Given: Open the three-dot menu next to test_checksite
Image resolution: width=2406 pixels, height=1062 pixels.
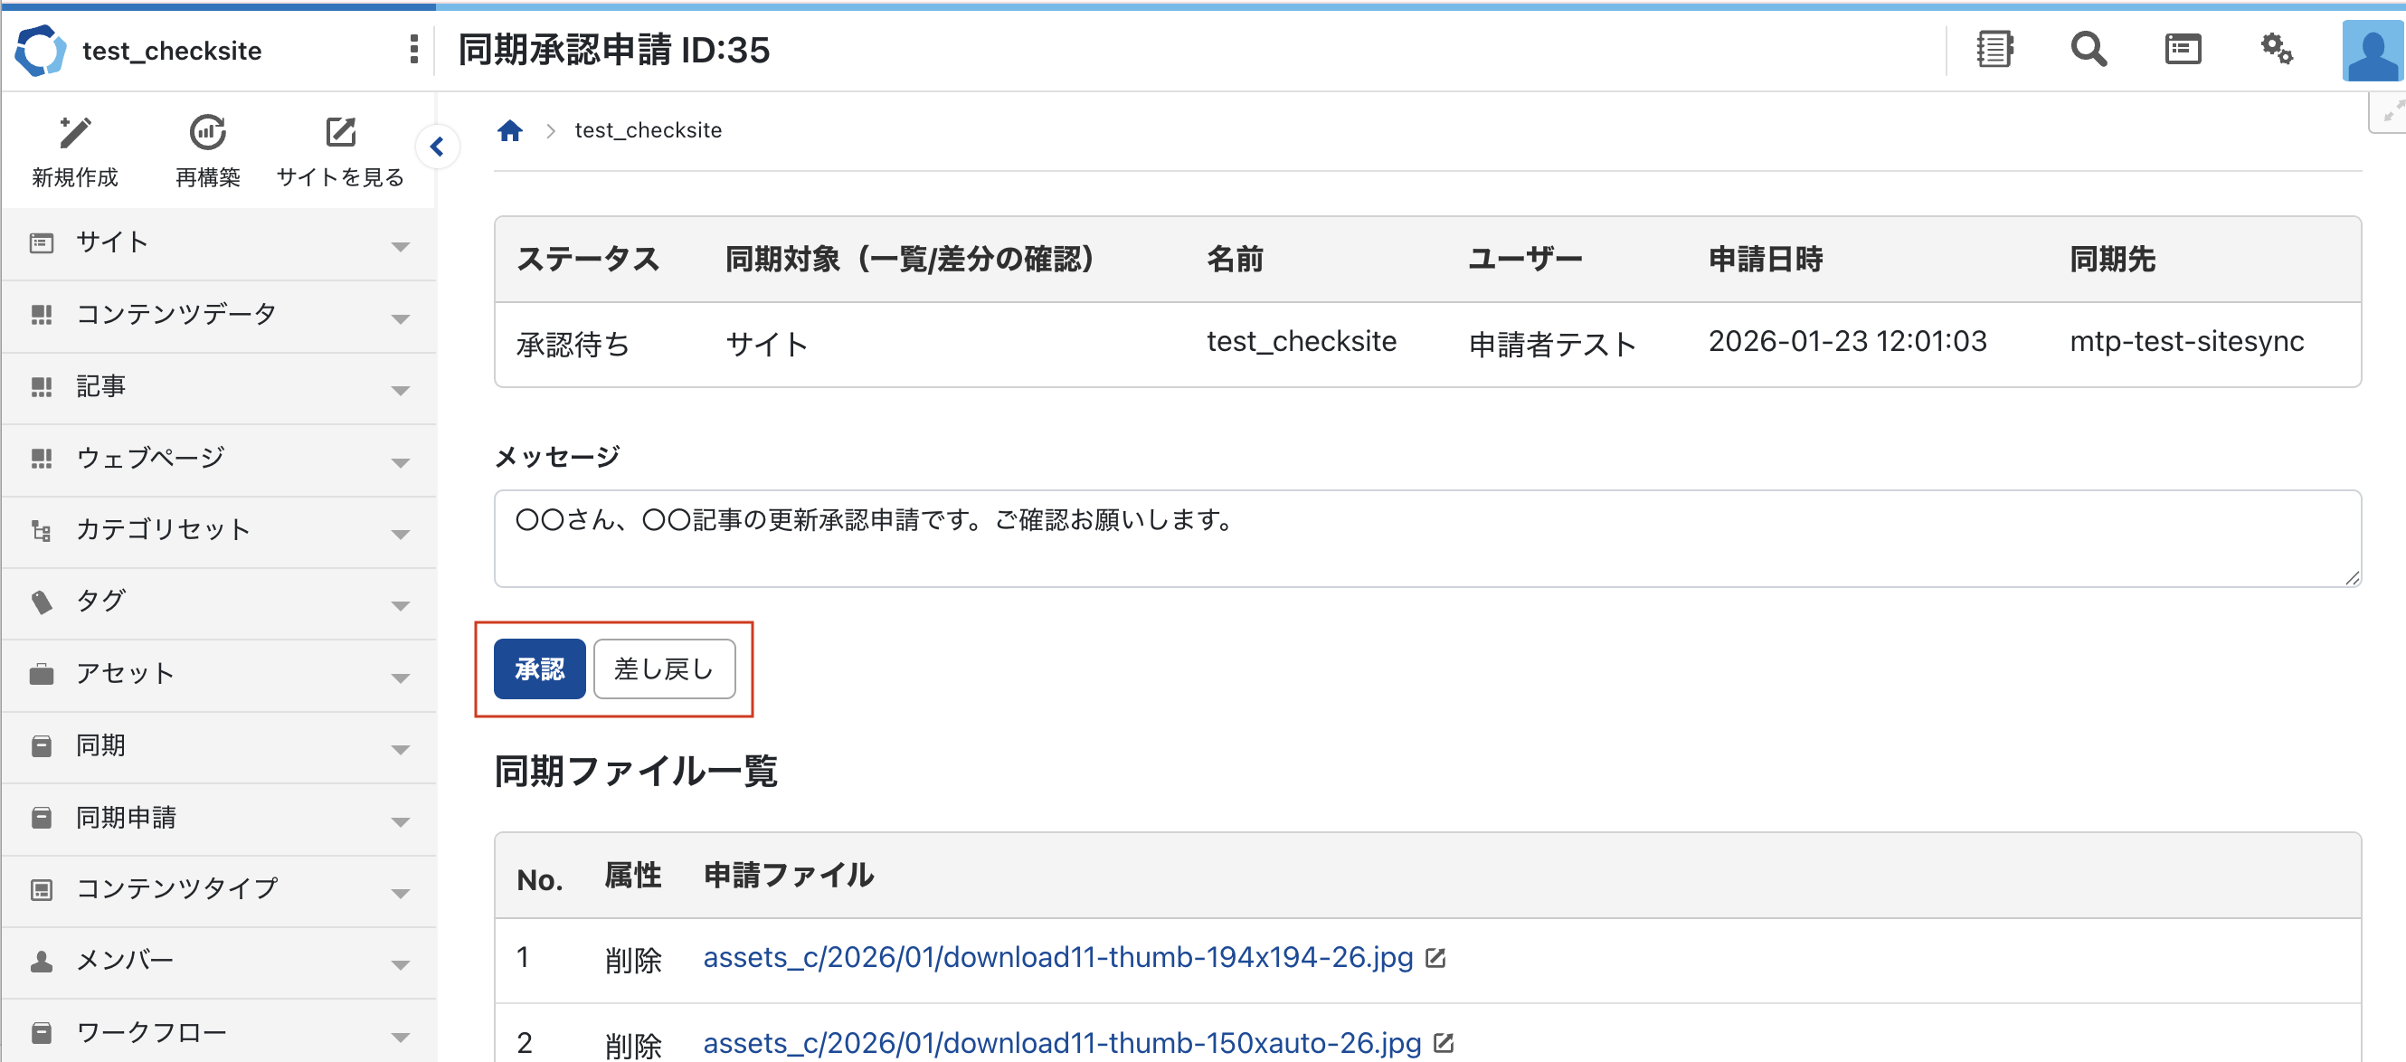Looking at the screenshot, I should coord(412,50).
